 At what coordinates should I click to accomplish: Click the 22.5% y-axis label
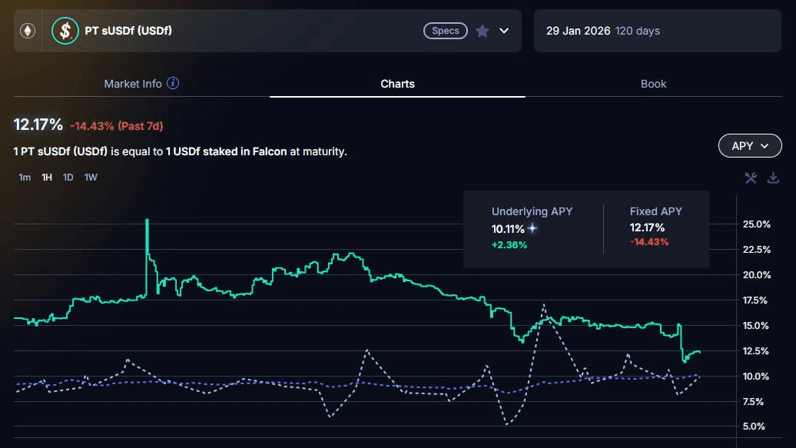756,250
